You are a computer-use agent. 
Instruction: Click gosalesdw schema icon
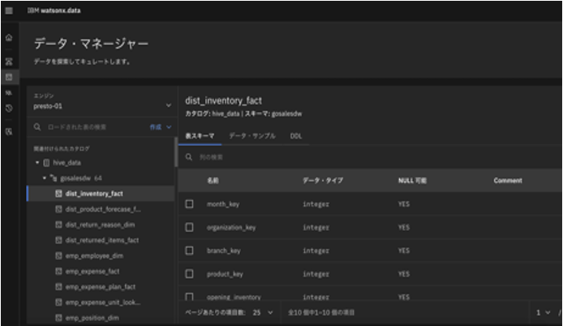coord(54,178)
